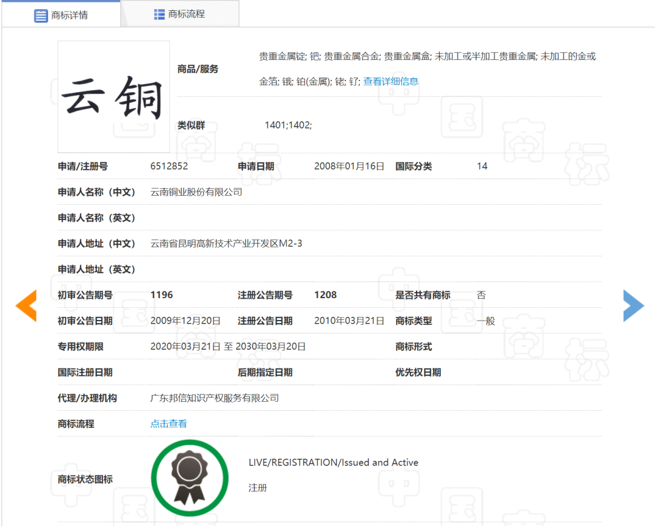Click the 商标流程 row label

tap(76, 424)
